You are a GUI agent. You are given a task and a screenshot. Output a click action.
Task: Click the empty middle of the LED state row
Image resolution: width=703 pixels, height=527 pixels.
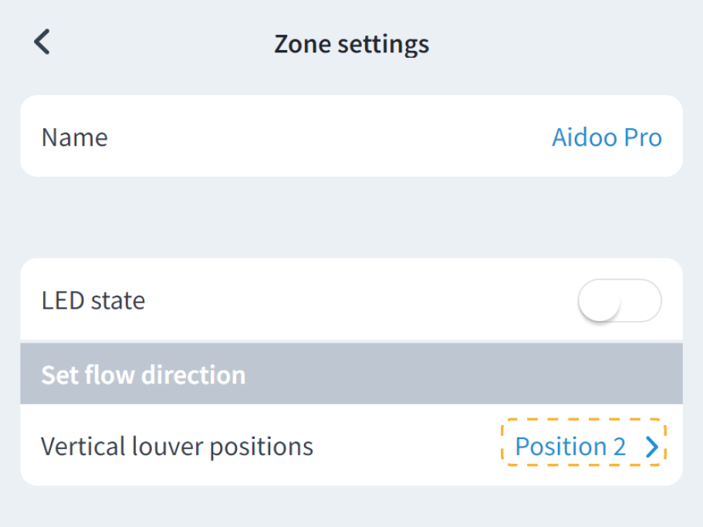[x=355, y=300]
